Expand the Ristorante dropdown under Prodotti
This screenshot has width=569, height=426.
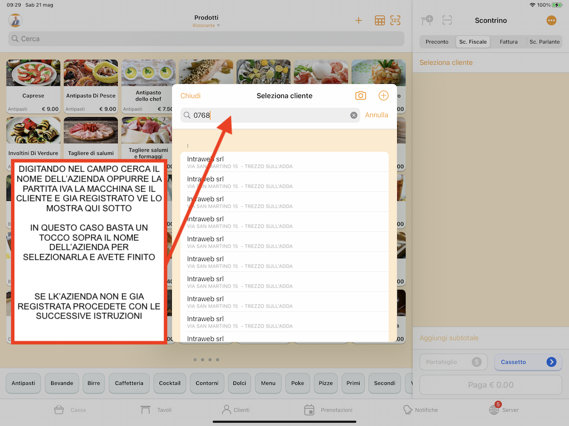tap(206, 26)
